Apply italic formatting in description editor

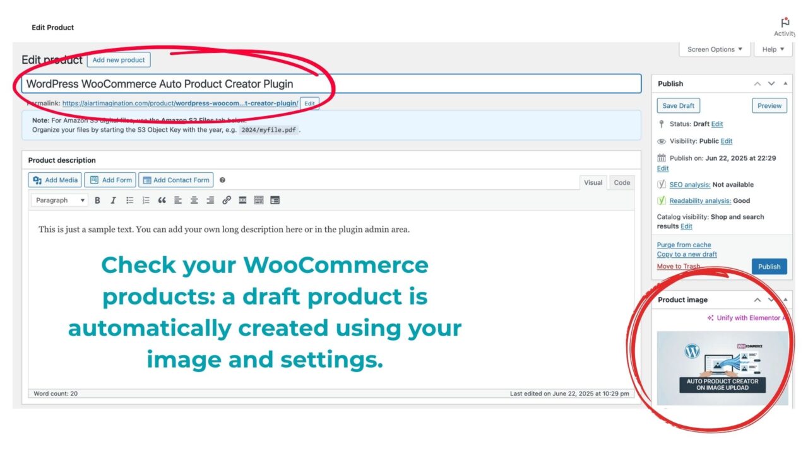pyautogui.click(x=113, y=201)
